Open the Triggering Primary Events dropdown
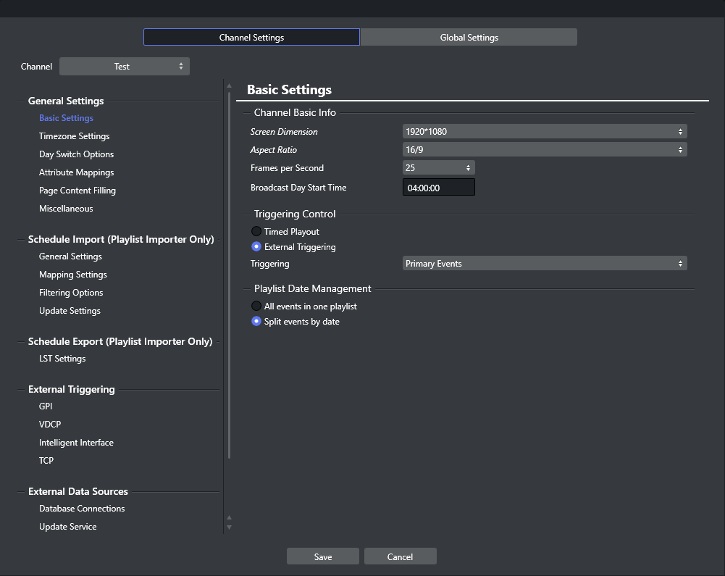The height and width of the screenshot is (576, 725). pos(544,264)
